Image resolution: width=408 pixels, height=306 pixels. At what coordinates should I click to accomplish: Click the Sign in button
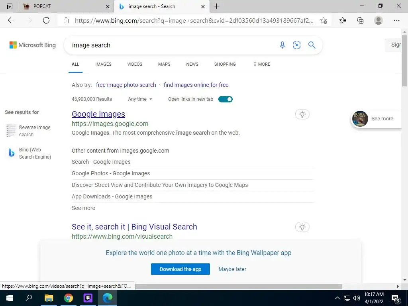[x=393, y=45]
